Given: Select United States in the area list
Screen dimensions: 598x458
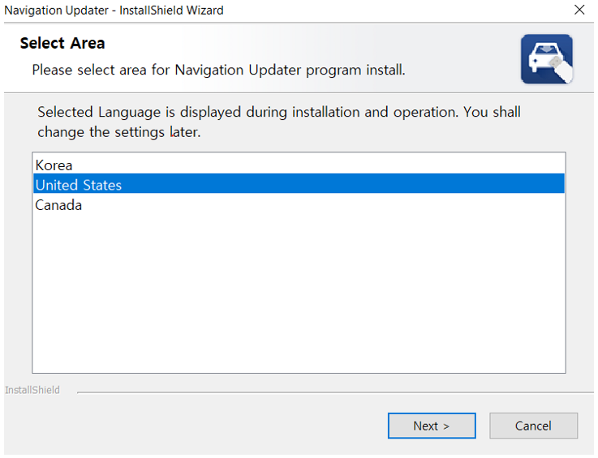Looking at the screenshot, I should pyautogui.click(x=299, y=185).
